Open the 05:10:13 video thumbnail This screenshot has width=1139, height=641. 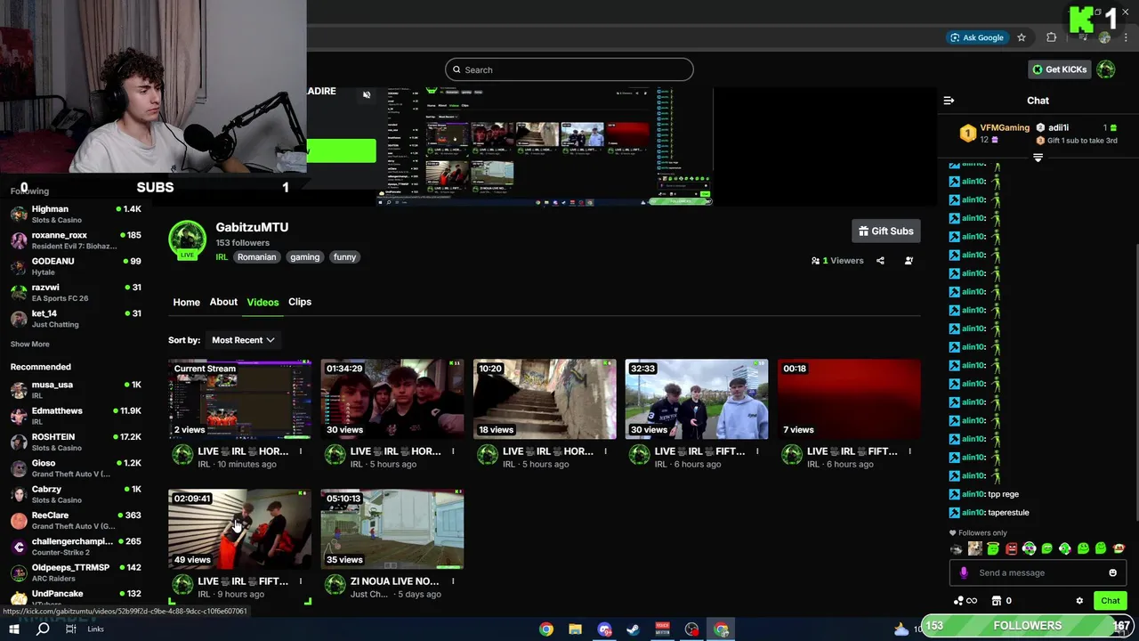click(392, 529)
